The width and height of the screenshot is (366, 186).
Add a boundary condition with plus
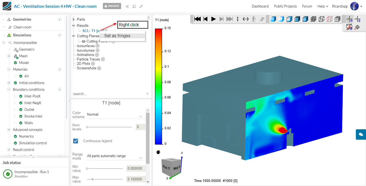click(60, 89)
